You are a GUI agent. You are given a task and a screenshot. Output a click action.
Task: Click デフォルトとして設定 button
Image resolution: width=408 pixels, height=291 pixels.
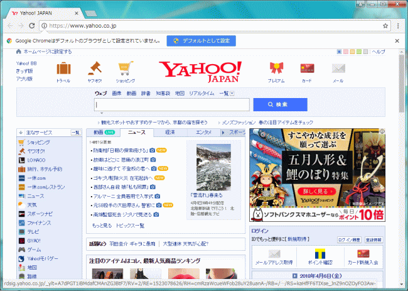[201, 41]
